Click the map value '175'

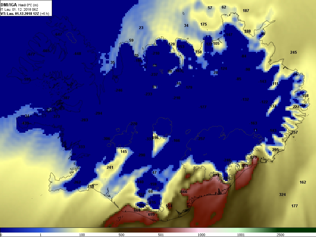click(x=204, y=24)
